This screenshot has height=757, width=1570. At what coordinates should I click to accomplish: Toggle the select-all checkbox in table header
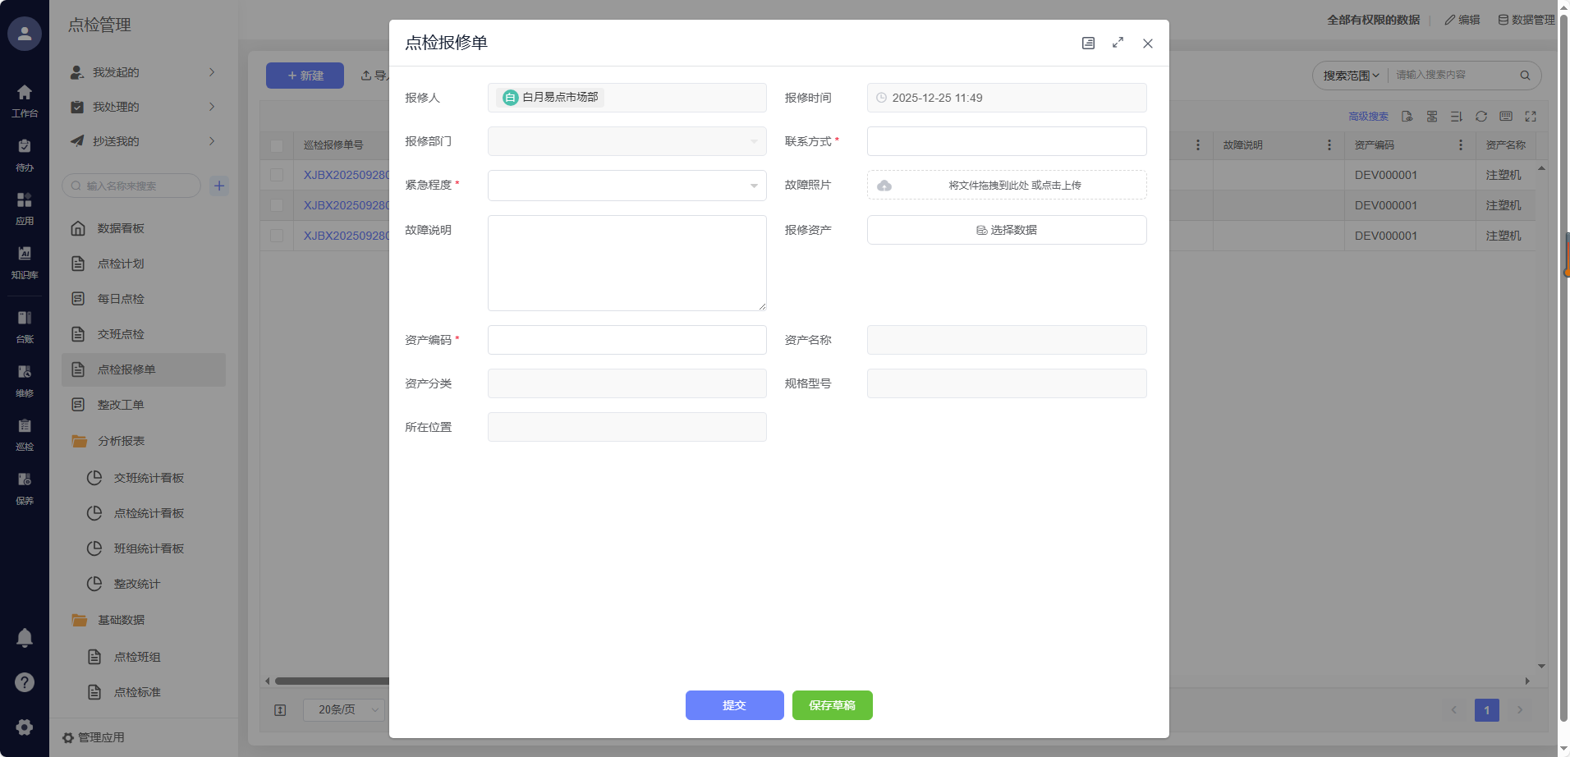point(277,145)
